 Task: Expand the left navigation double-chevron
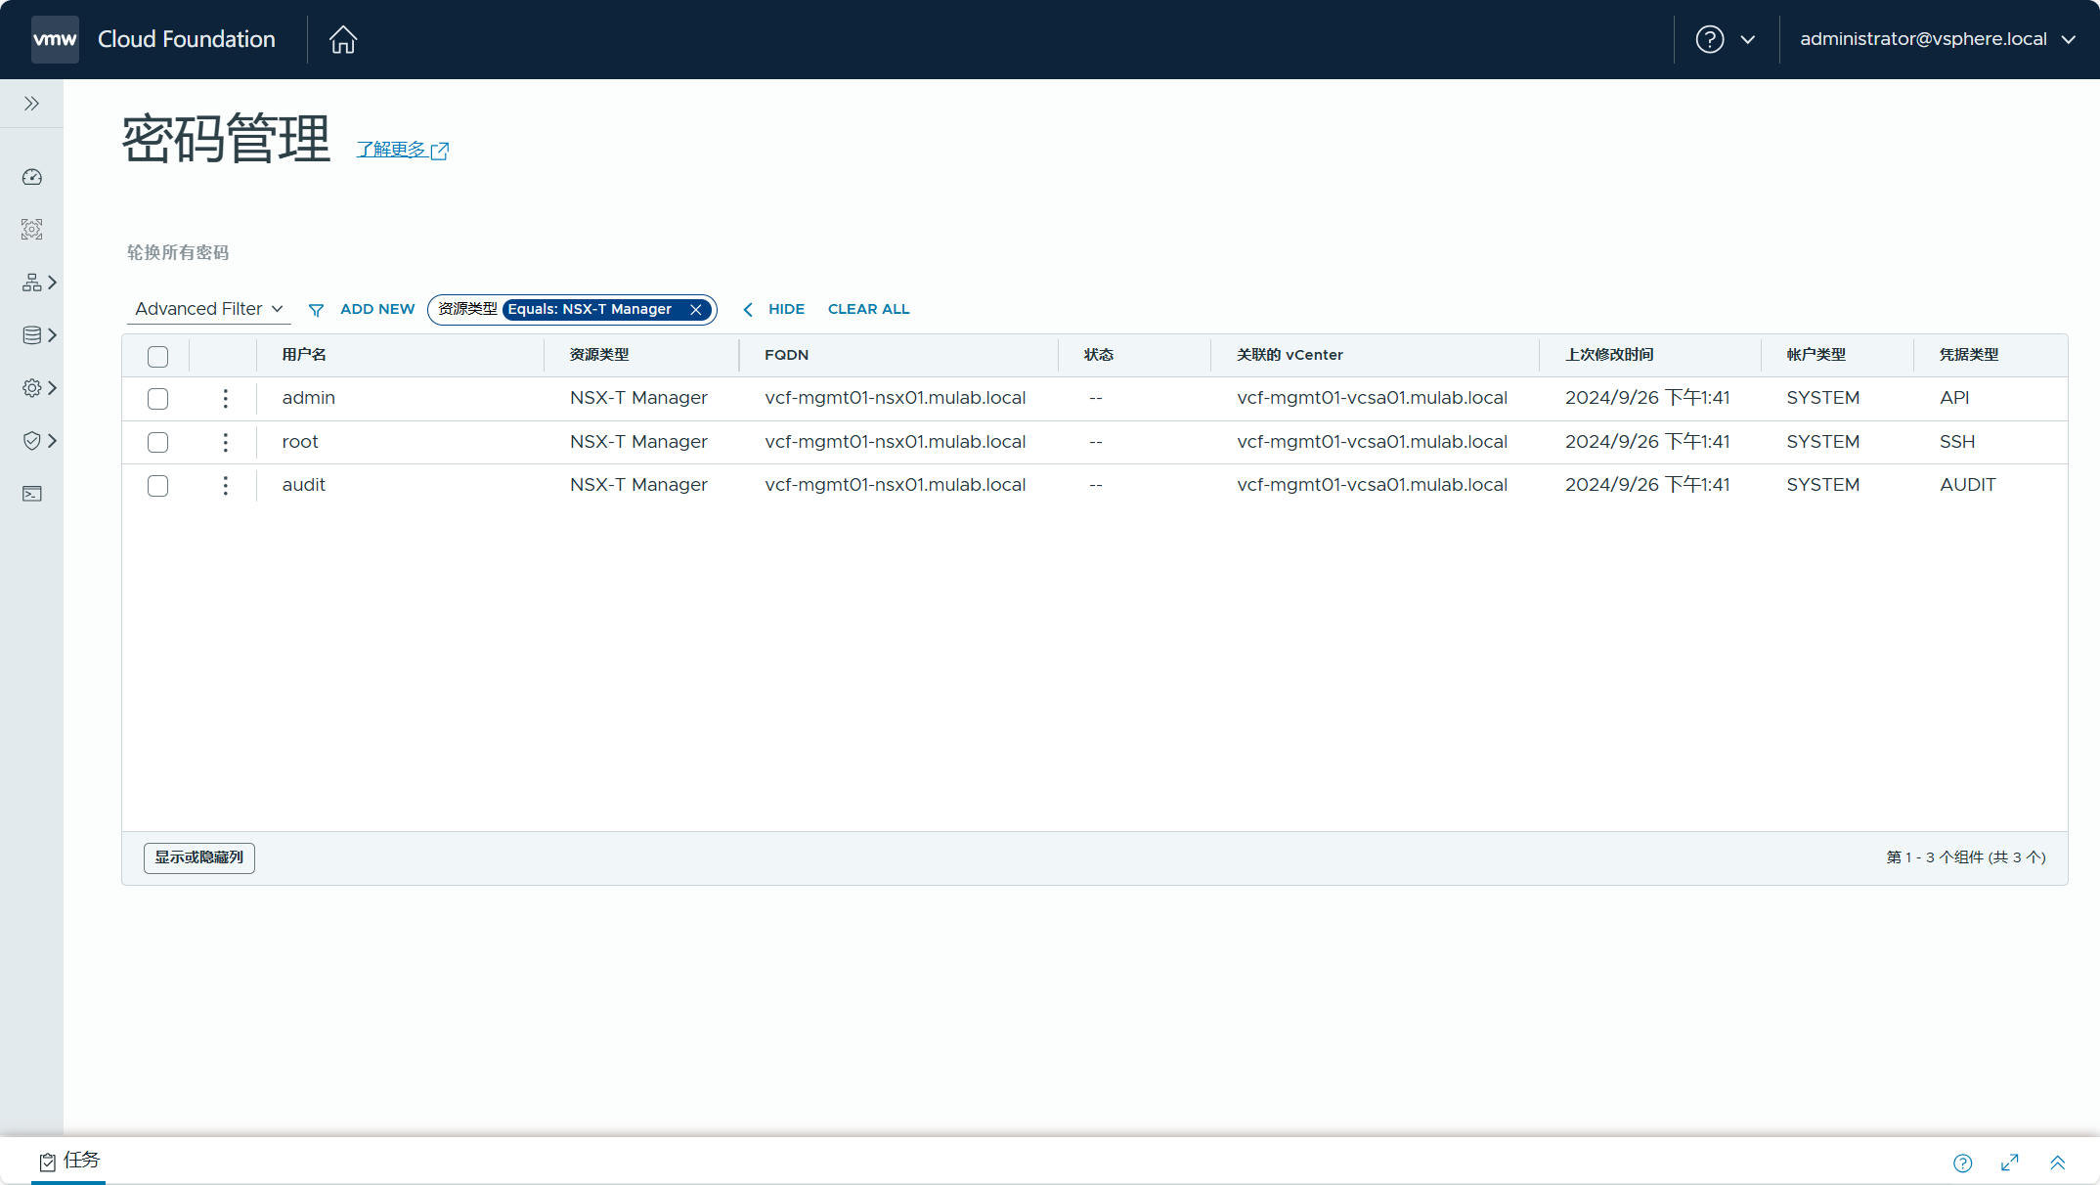coord(31,104)
